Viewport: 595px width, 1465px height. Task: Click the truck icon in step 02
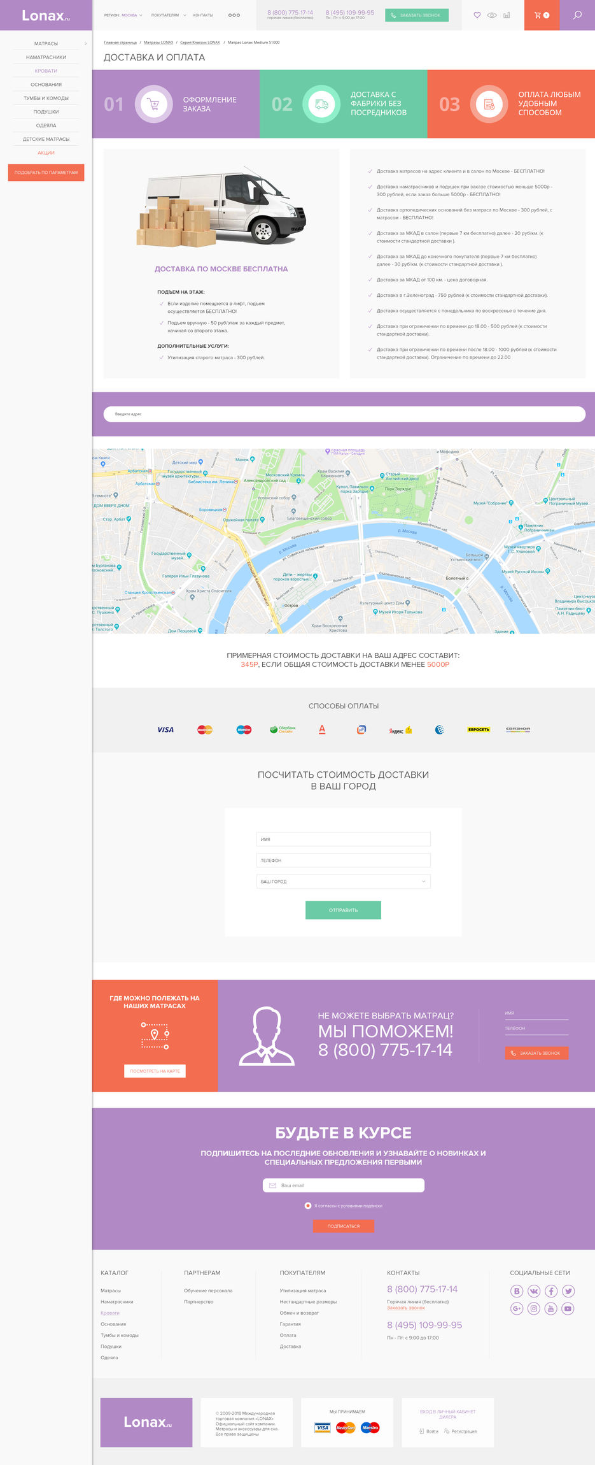[x=321, y=104]
